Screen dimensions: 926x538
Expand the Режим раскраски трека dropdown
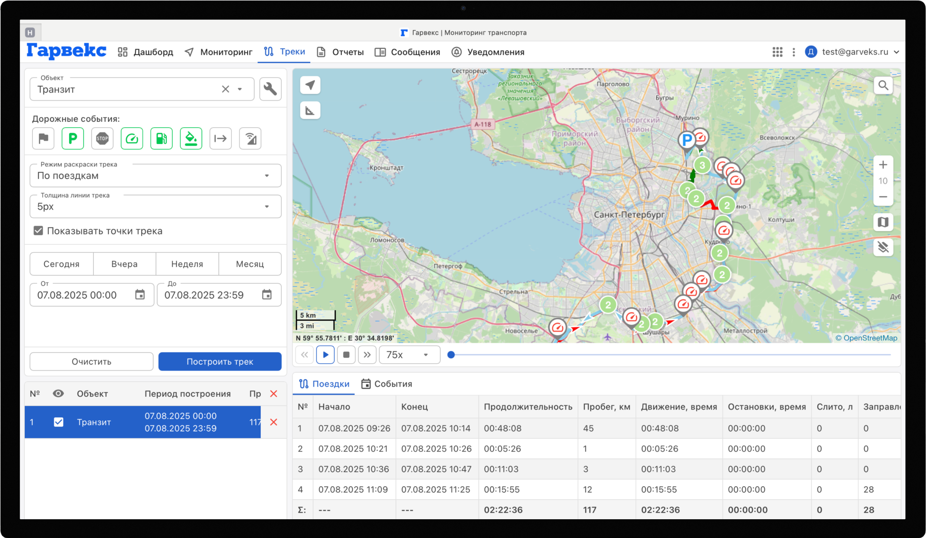click(x=155, y=176)
